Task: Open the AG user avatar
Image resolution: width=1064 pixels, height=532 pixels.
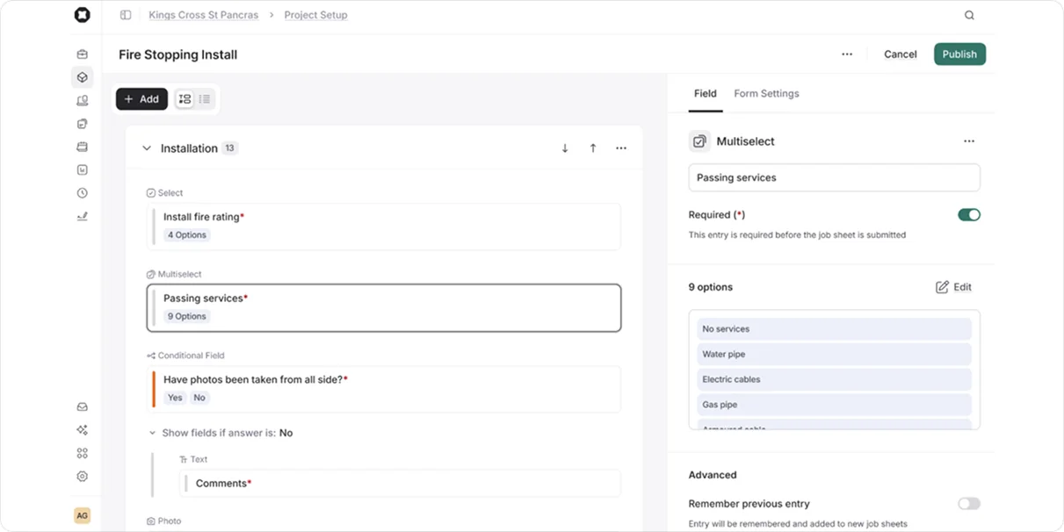Action: tap(82, 516)
